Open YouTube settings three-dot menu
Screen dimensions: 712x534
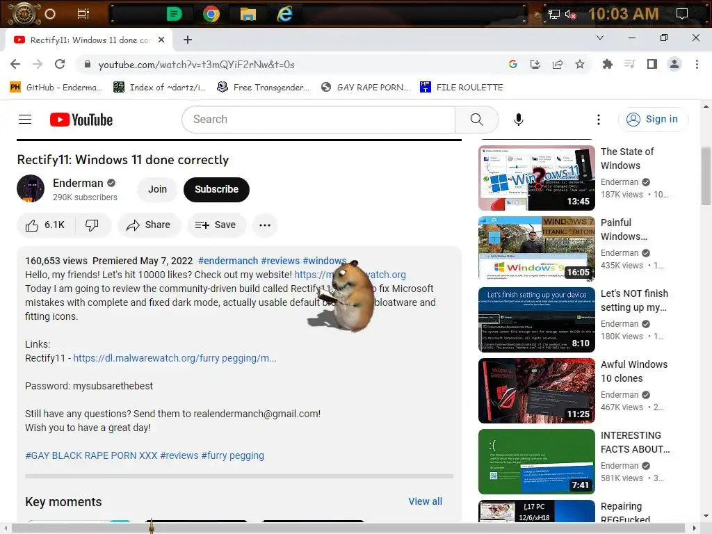(599, 120)
